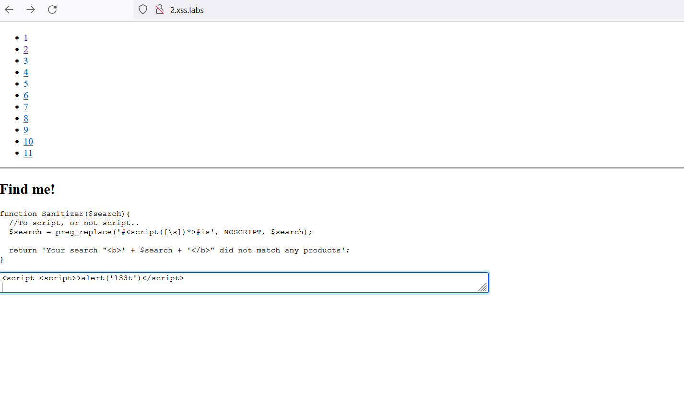
Task: Focus the address bar showing 2.xss.labs
Action: point(408,10)
